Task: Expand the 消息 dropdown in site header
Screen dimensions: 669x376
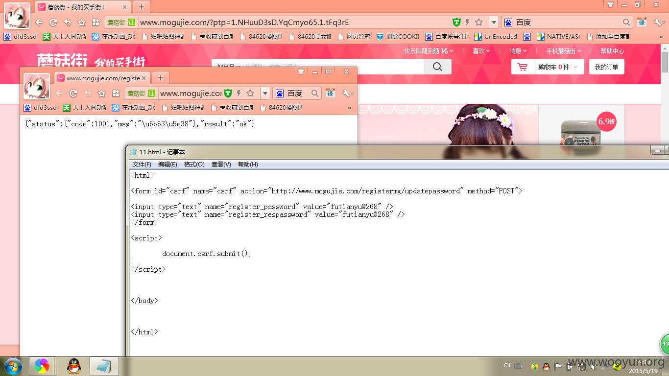Action: pos(518,51)
